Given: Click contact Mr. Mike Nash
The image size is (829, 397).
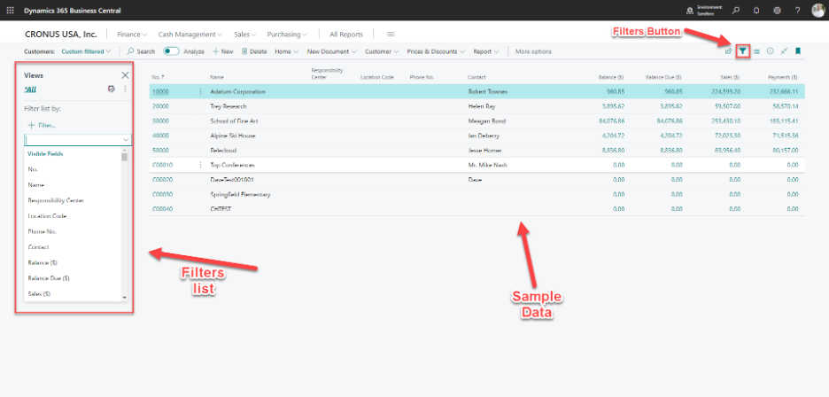Looking at the screenshot, I should (487, 165).
